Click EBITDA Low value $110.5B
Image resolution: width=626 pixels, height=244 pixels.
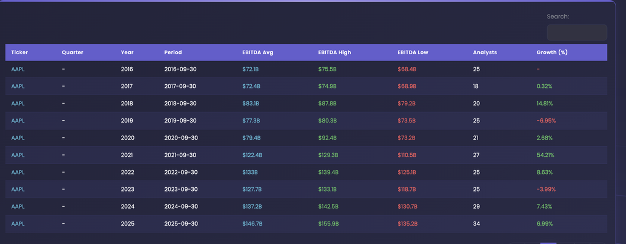point(407,155)
